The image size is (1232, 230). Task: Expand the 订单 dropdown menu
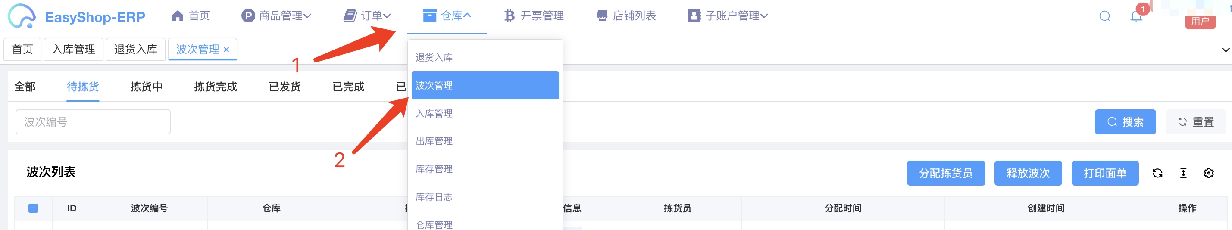coord(367,16)
